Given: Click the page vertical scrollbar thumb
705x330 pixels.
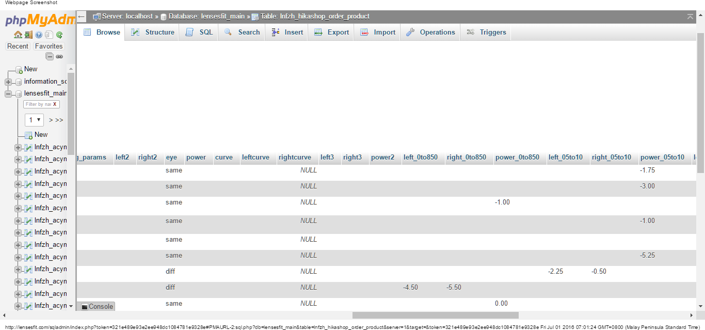Looking at the screenshot, I should point(700,102).
